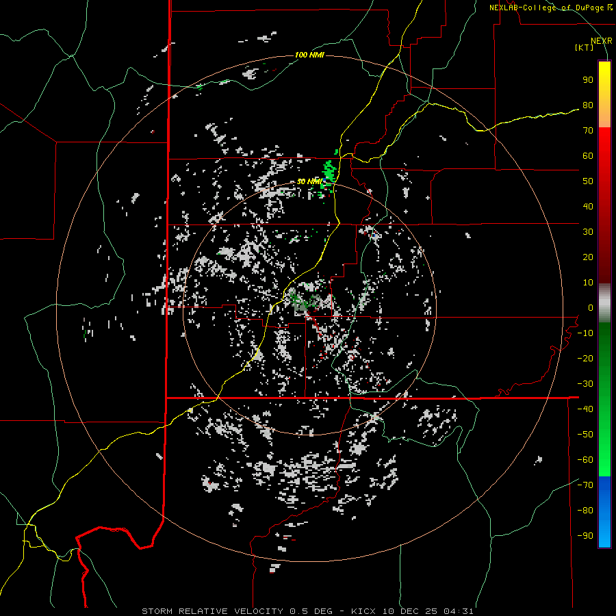Click the 90 value on velocity scale
Image resolution: width=616 pixels, height=616 pixels.
coord(588,80)
